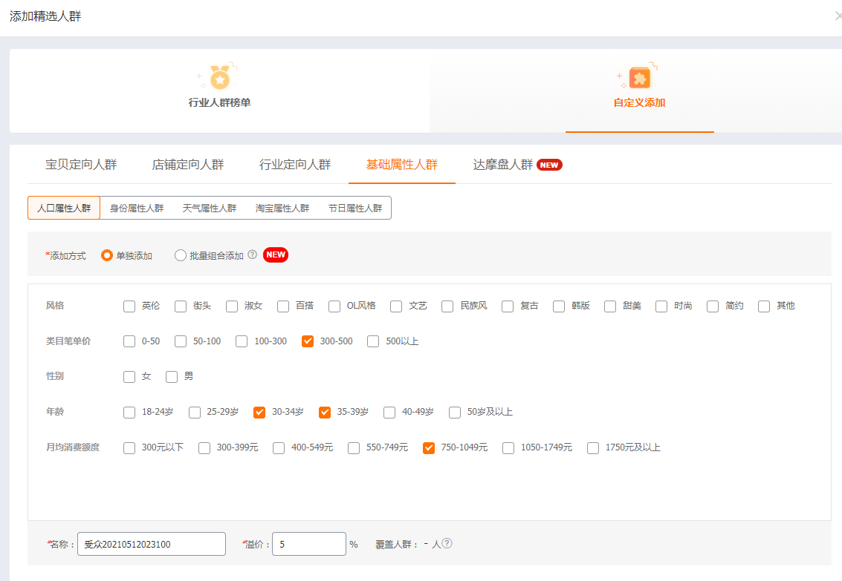Check the 文艺 style checkbox
Image resolution: width=842 pixels, height=581 pixels.
[x=396, y=306]
